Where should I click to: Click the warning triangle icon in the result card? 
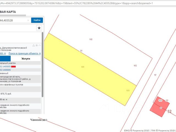34,45
